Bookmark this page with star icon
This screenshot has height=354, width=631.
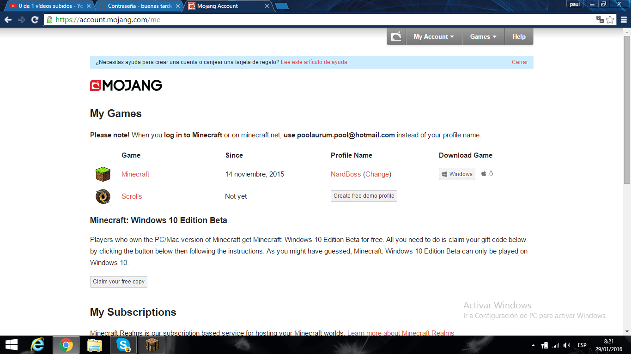point(610,20)
